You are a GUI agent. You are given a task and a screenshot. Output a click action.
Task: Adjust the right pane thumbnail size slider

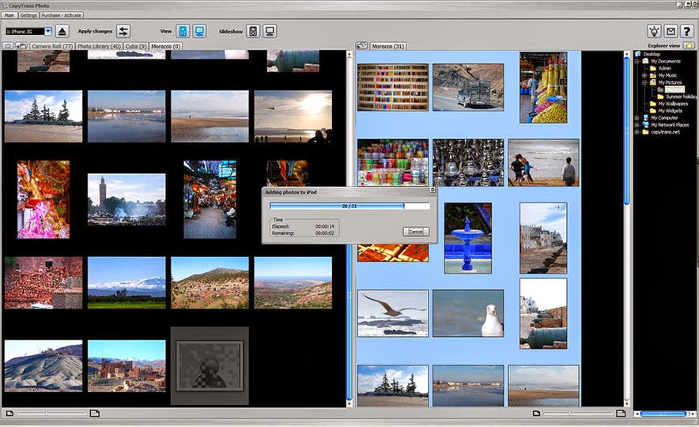(578, 414)
